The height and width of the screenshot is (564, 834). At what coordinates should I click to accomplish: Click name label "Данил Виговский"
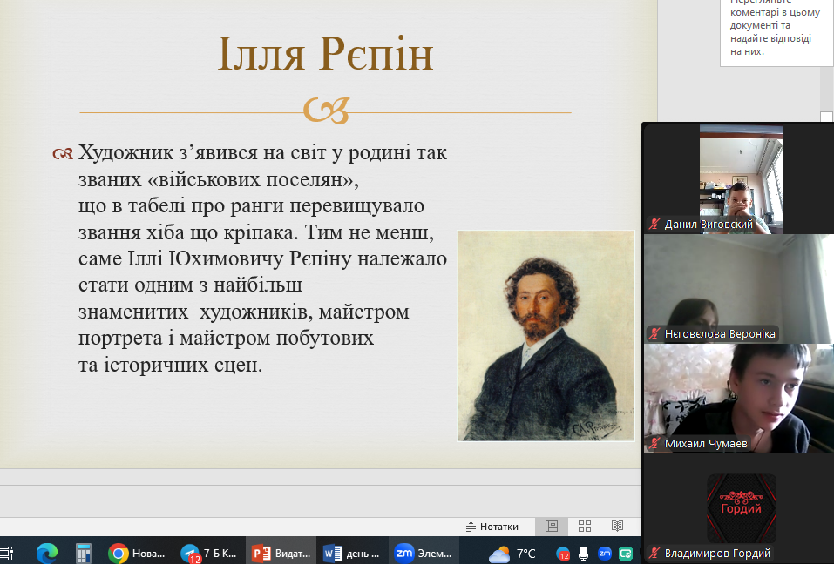pyautogui.click(x=709, y=224)
